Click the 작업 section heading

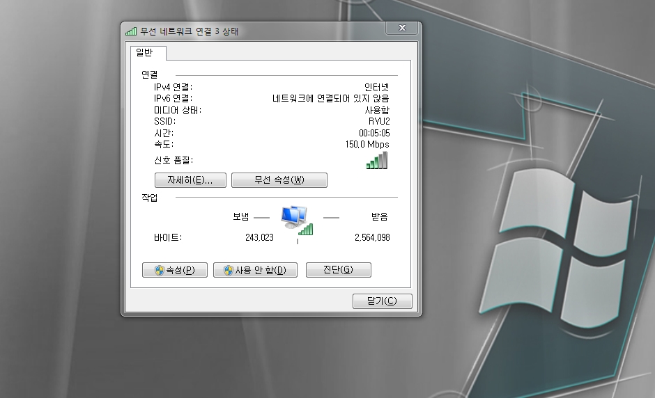click(150, 198)
